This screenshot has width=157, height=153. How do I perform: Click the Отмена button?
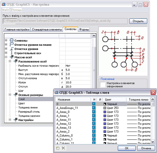tap(146, 148)
